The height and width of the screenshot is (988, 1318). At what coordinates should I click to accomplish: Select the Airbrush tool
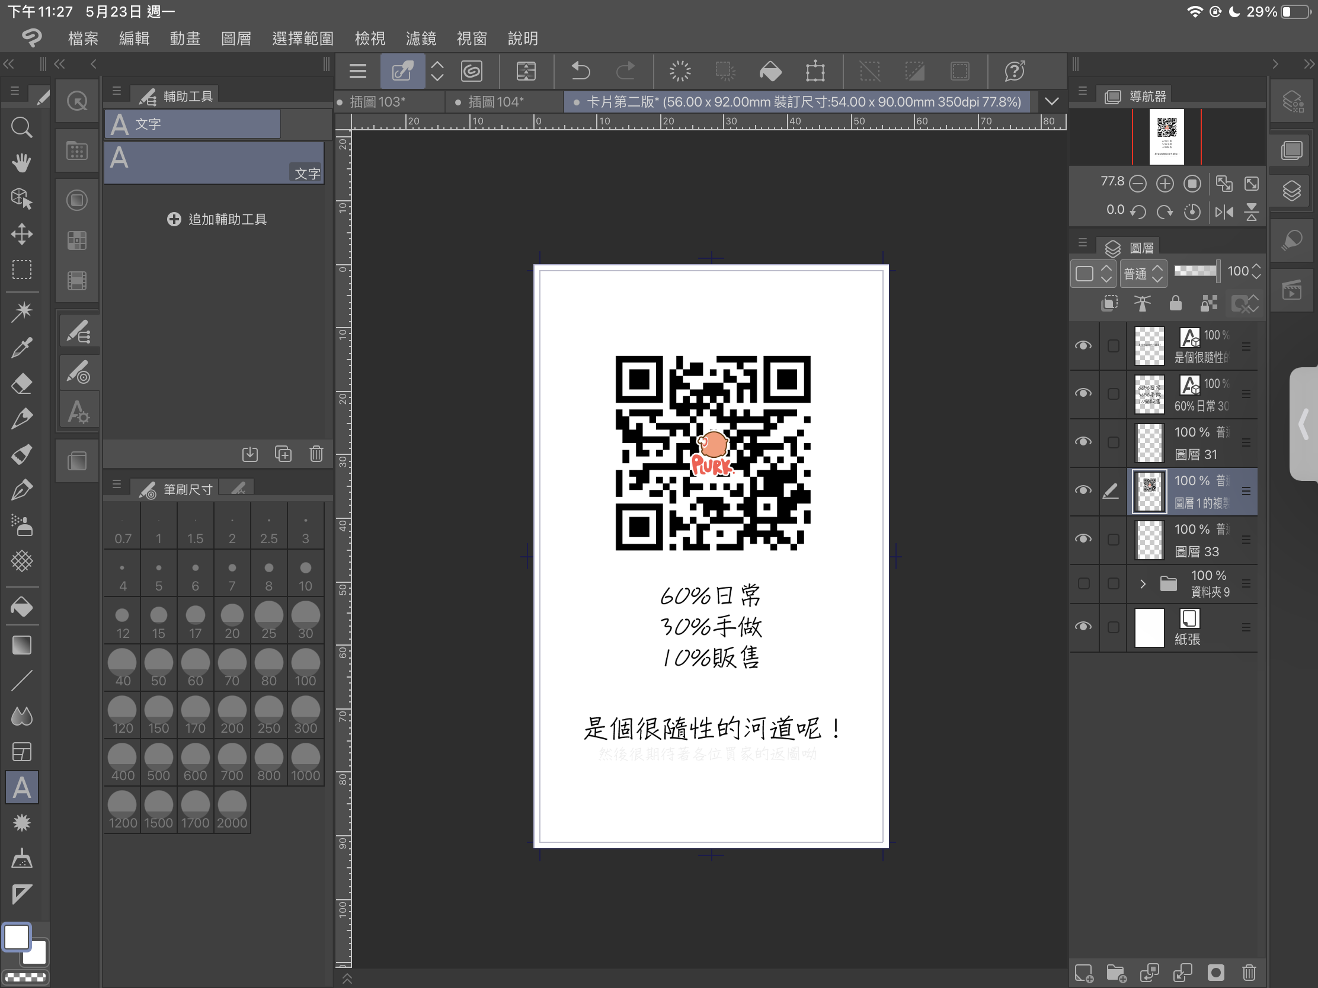click(21, 526)
